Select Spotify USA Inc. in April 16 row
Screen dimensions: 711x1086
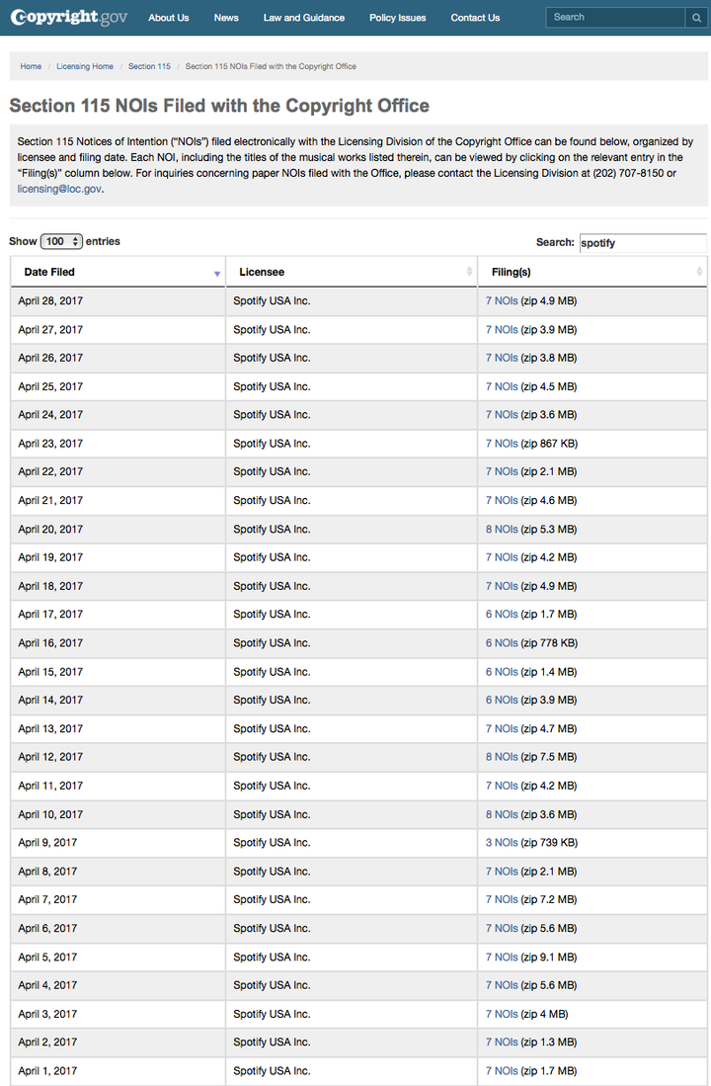(272, 642)
